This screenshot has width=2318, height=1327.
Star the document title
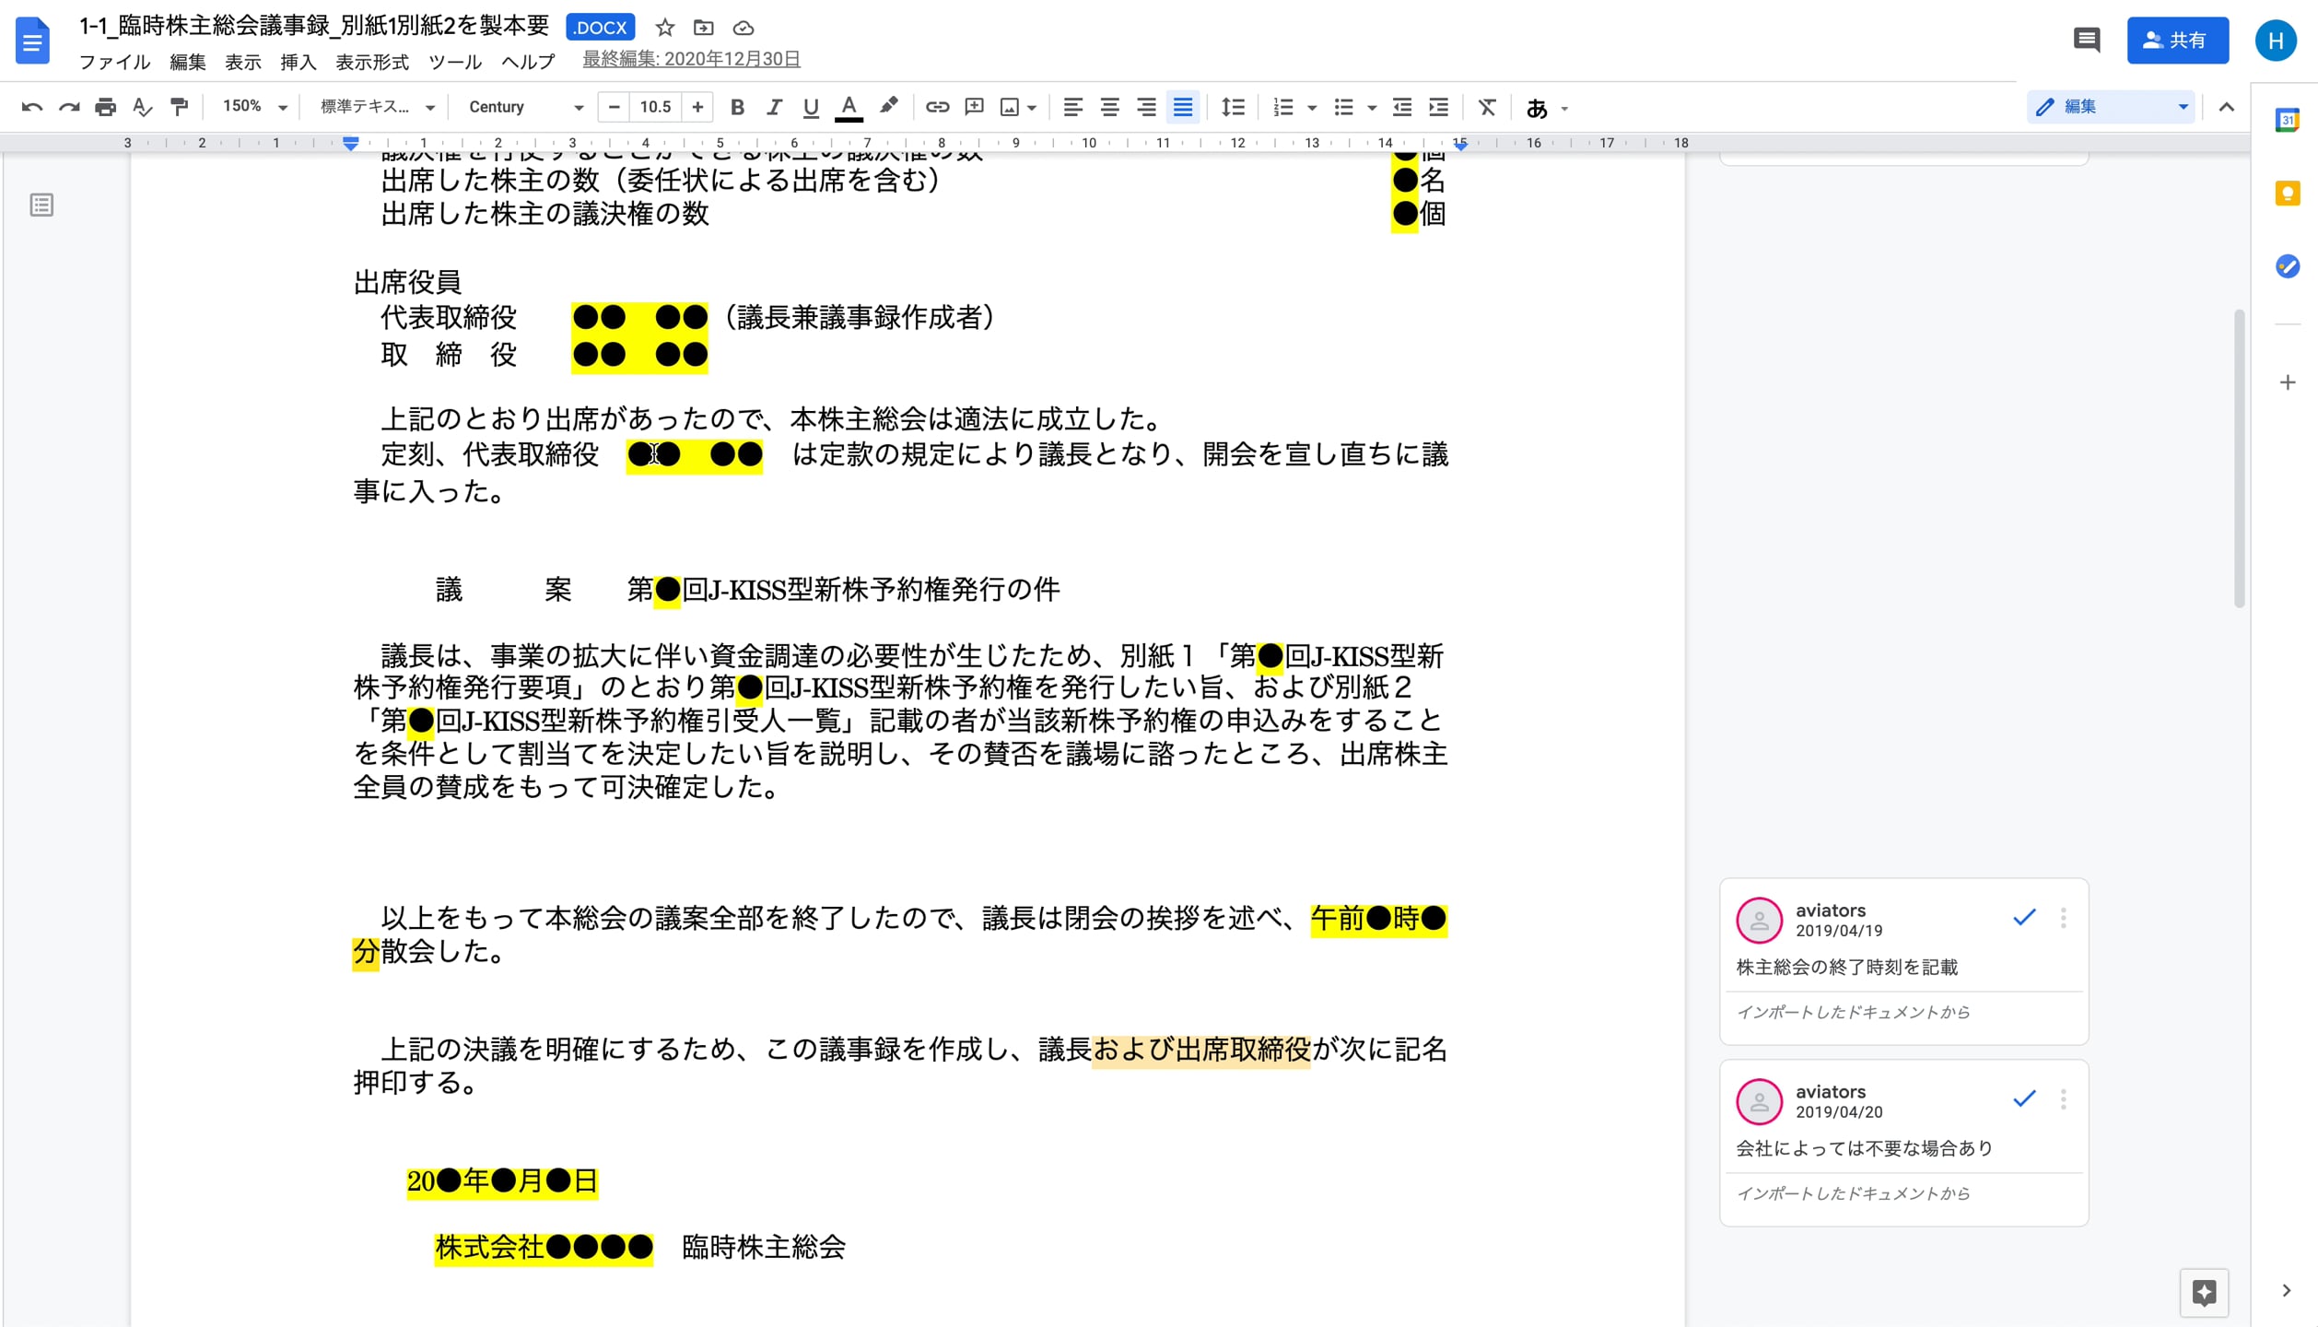tap(664, 28)
